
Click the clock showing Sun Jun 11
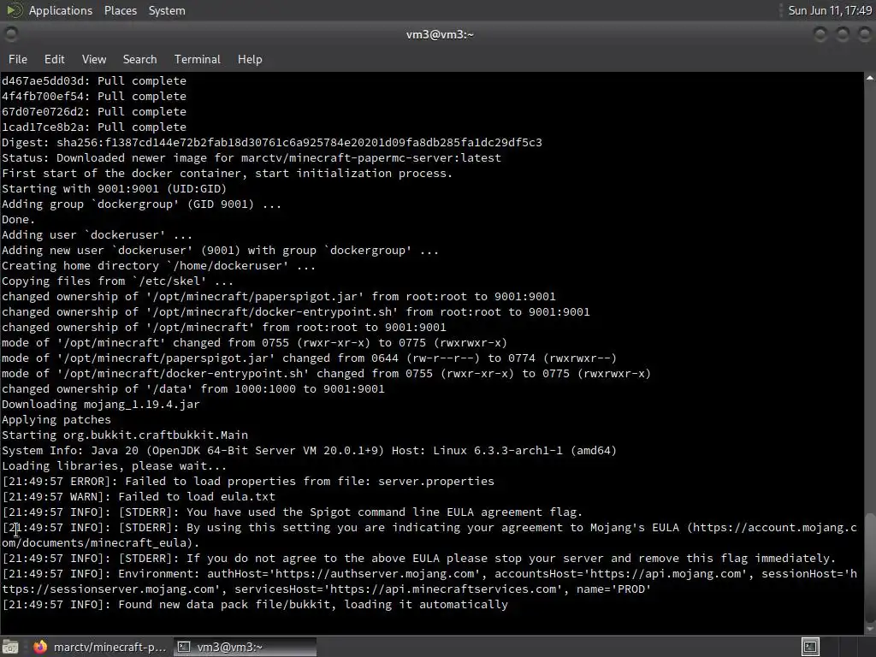(830, 10)
